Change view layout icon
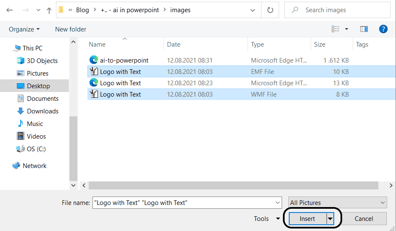 [335, 29]
